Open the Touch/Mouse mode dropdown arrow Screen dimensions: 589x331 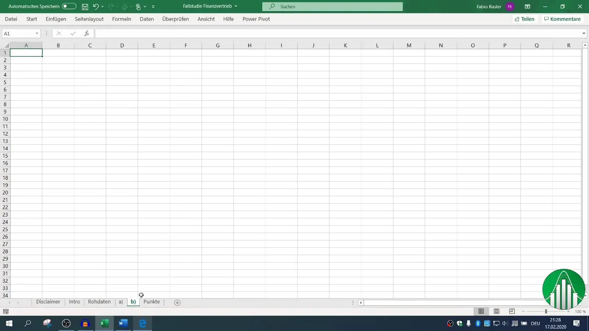[x=145, y=6]
